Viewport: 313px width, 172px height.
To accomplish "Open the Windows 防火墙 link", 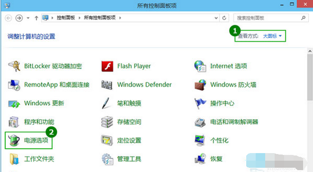I will (233, 85).
